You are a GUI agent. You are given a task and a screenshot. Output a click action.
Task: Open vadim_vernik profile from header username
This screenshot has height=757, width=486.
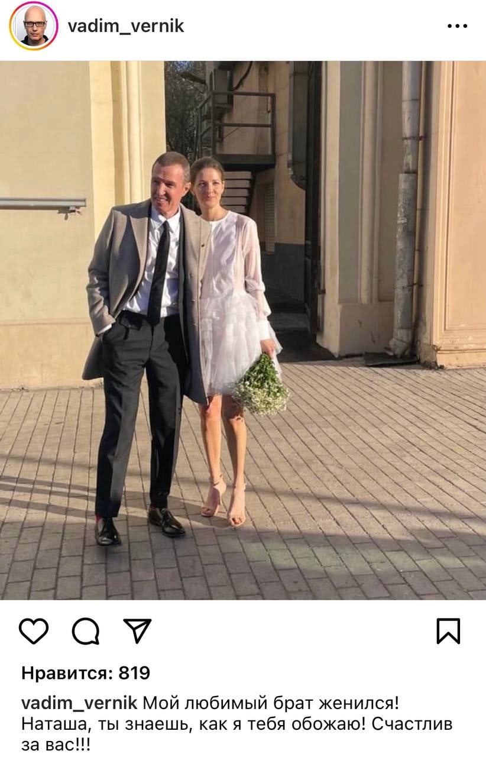tap(126, 26)
